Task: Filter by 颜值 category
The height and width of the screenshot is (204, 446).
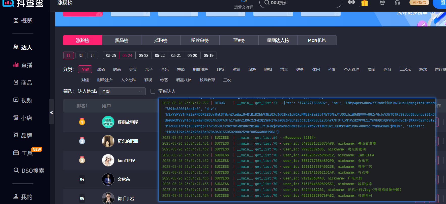Action: pyautogui.click(x=101, y=69)
